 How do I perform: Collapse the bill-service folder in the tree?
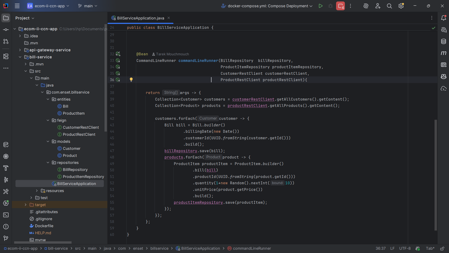(x=20, y=57)
